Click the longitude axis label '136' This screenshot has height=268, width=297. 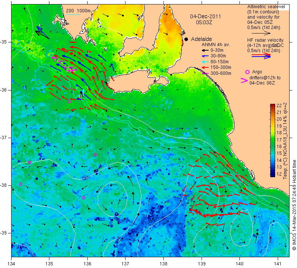point(87,264)
